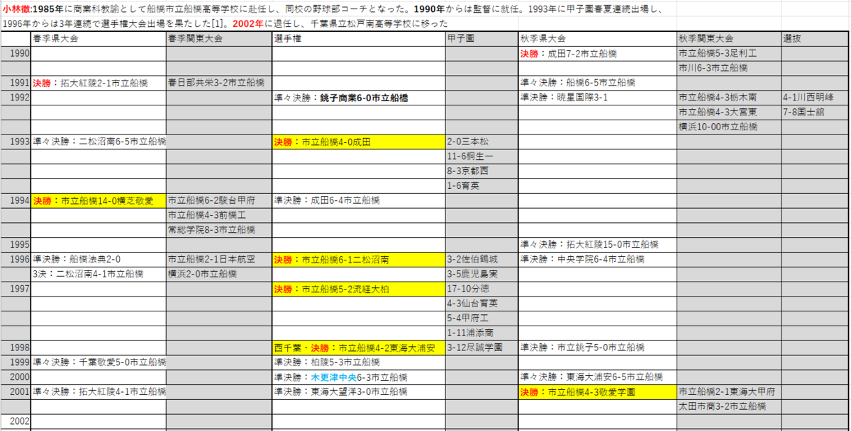Select cell 春日部共栄3-2市立船橋
851x431 pixels.
(x=218, y=84)
